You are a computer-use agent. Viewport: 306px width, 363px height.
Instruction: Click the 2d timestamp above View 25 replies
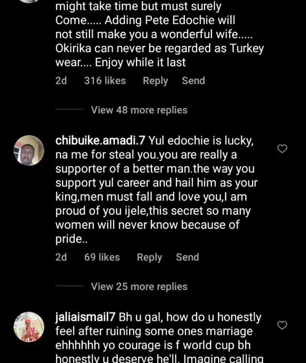click(61, 257)
